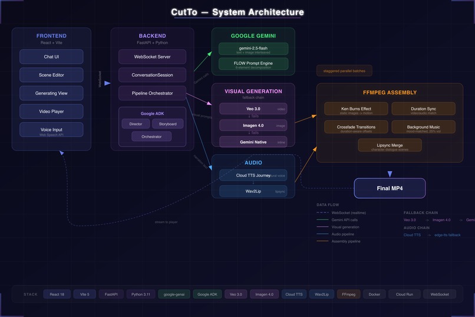This screenshot has height=317, width=475.
Task: Select the Storyboard box under Google ADK
Action: pyautogui.click(x=167, y=124)
